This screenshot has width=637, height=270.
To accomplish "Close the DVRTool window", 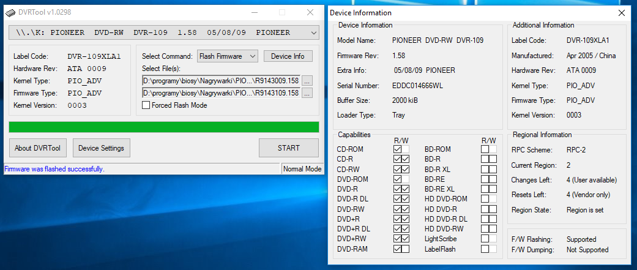I will click(310, 13).
